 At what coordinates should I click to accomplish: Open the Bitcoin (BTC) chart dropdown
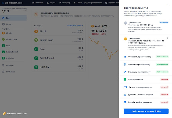[109, 26]
